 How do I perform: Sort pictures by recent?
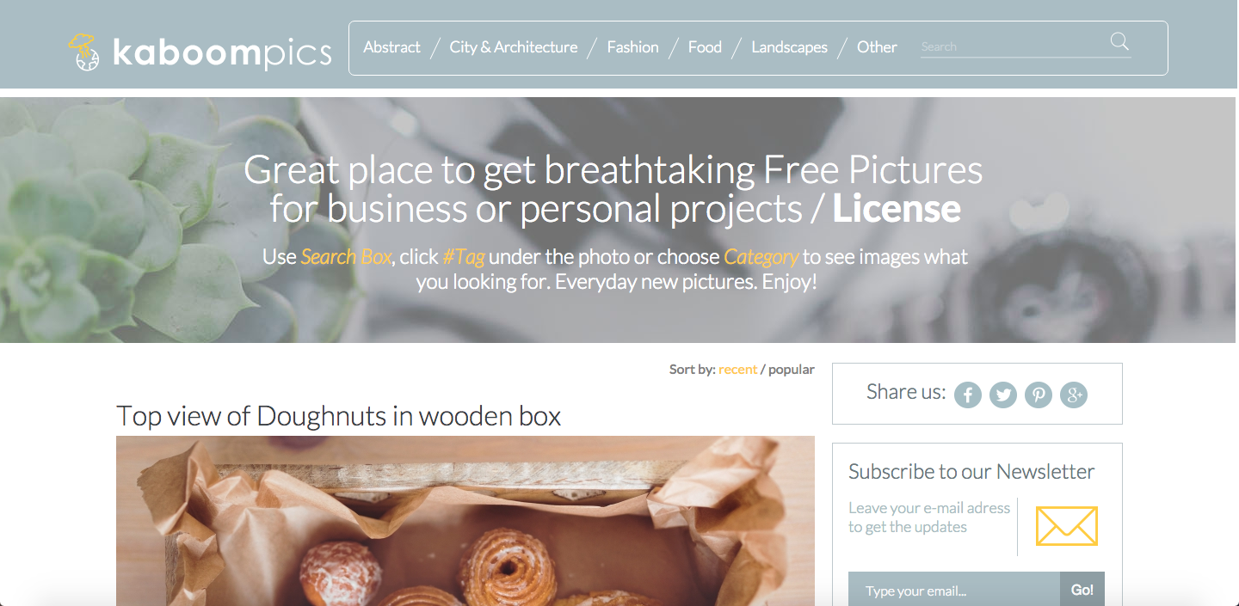click(x=737, y=370)
